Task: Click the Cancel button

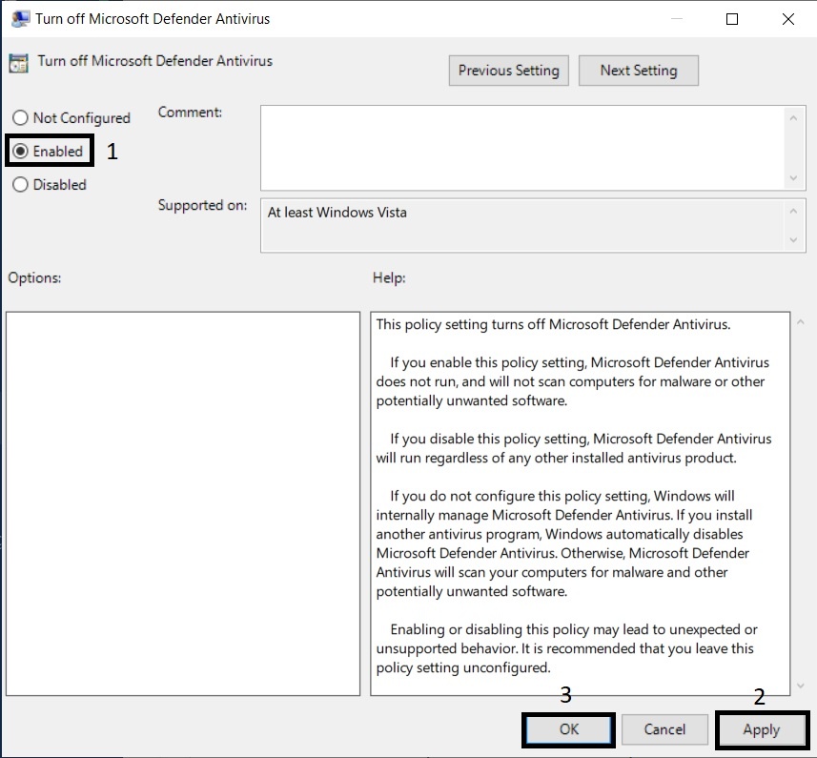Action: coord(664,729)
